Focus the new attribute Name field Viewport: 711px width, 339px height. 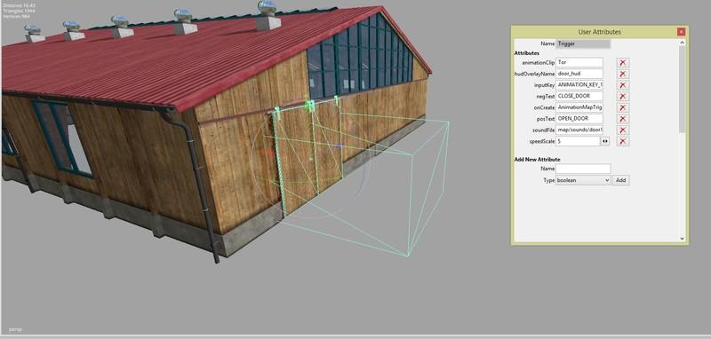[583, 169]
